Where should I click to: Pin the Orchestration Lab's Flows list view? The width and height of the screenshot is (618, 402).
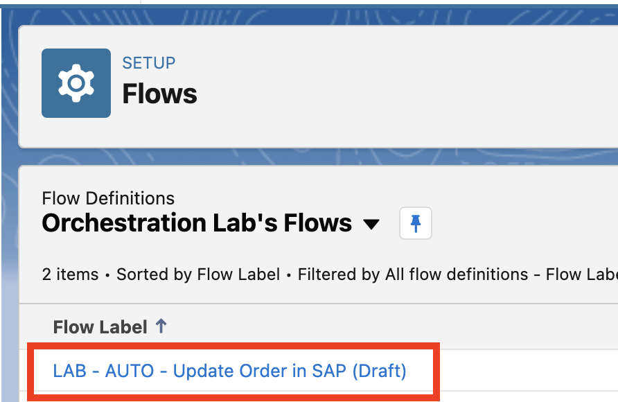416,223
